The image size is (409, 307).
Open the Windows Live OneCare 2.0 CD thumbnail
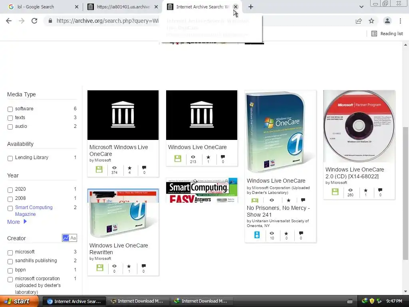click(359, 126)
